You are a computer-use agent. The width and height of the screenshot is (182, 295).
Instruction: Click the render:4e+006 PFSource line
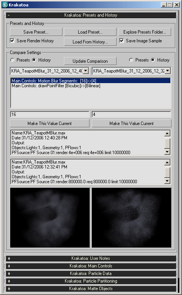pyautogui.click(x=71, y=153)
